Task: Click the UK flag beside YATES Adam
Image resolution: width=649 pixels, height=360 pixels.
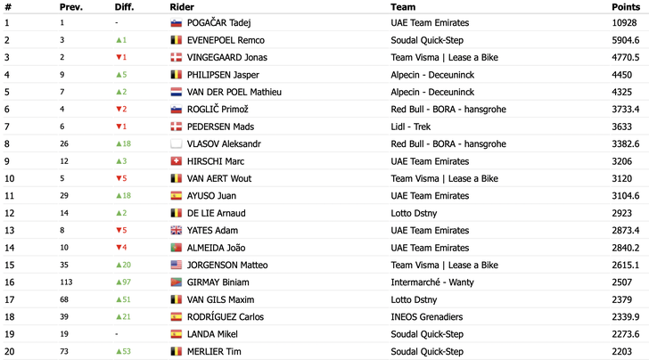Action: 177,231
